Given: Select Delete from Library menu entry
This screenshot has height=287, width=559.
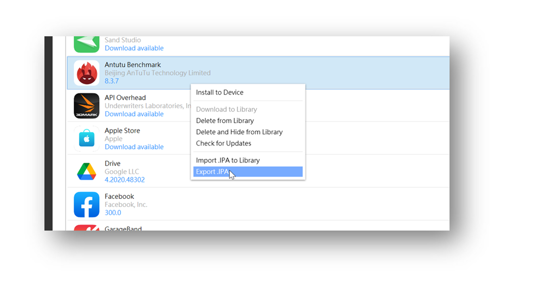Looking at the screenshot, I should click(x=225, y=121).
